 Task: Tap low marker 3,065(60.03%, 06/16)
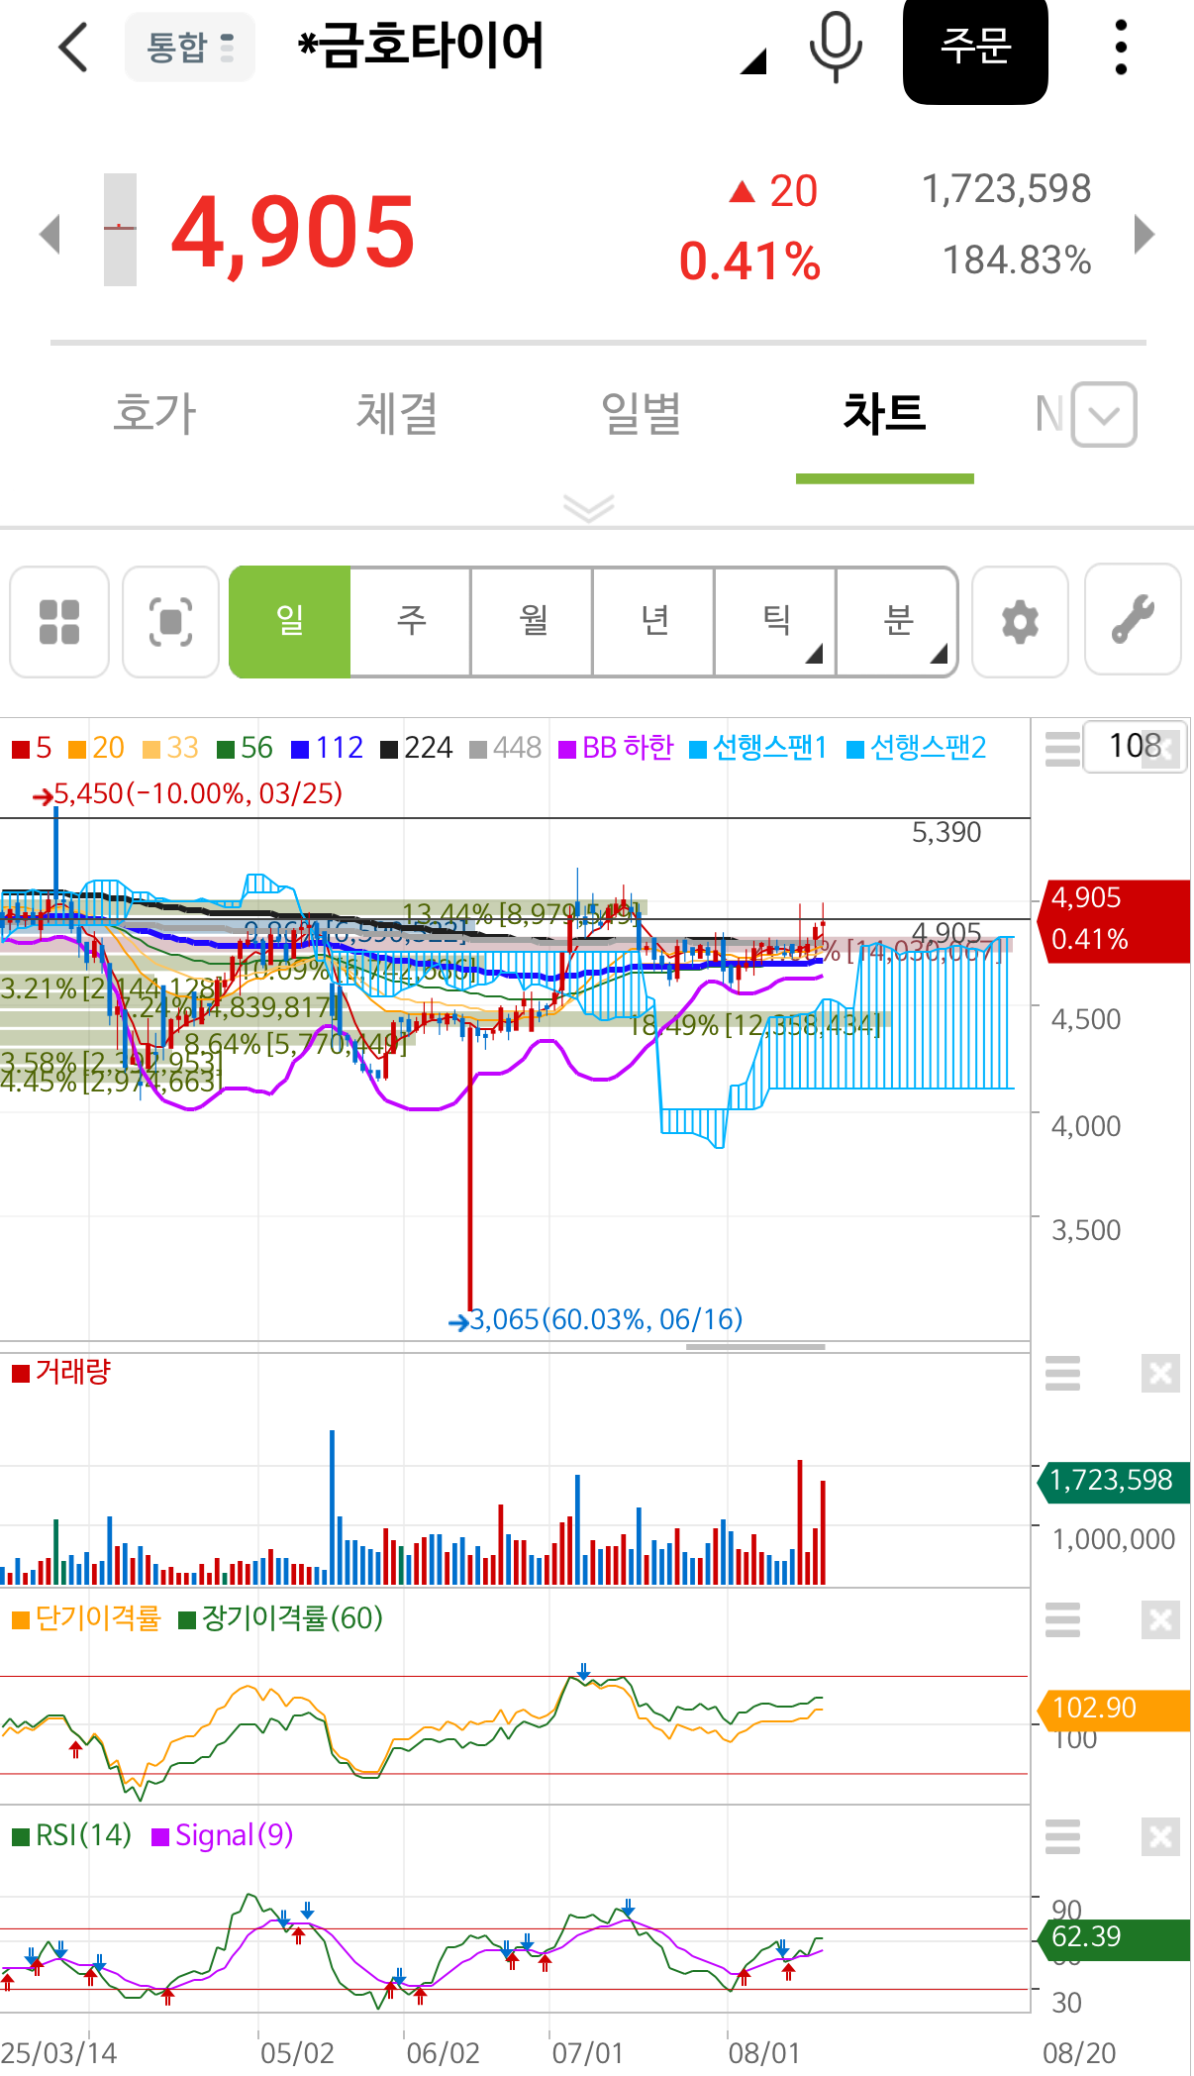(x=595, y=1320)
